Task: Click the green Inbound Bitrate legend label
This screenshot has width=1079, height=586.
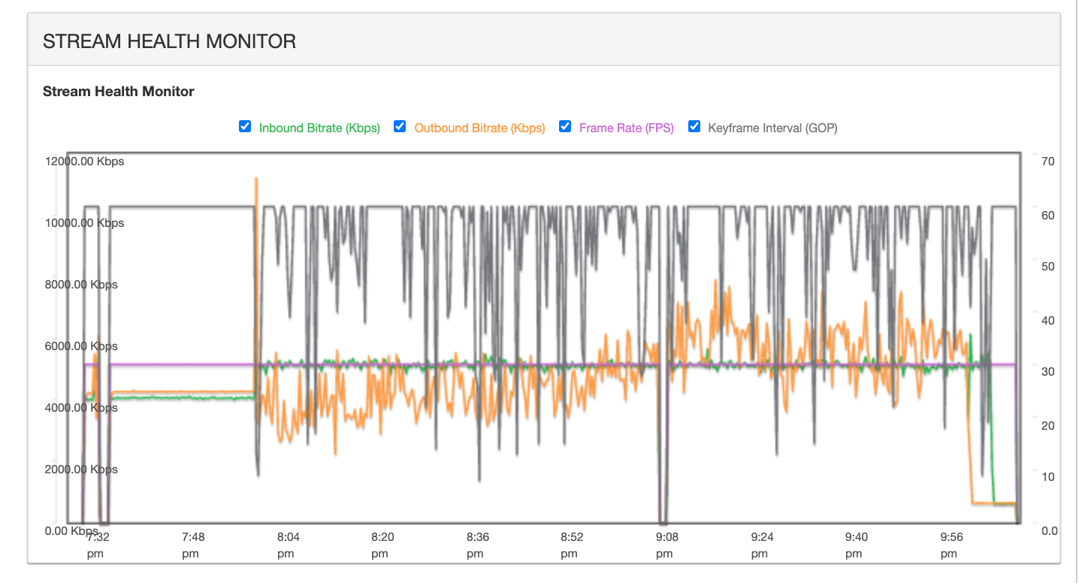Action: [319, 128]
